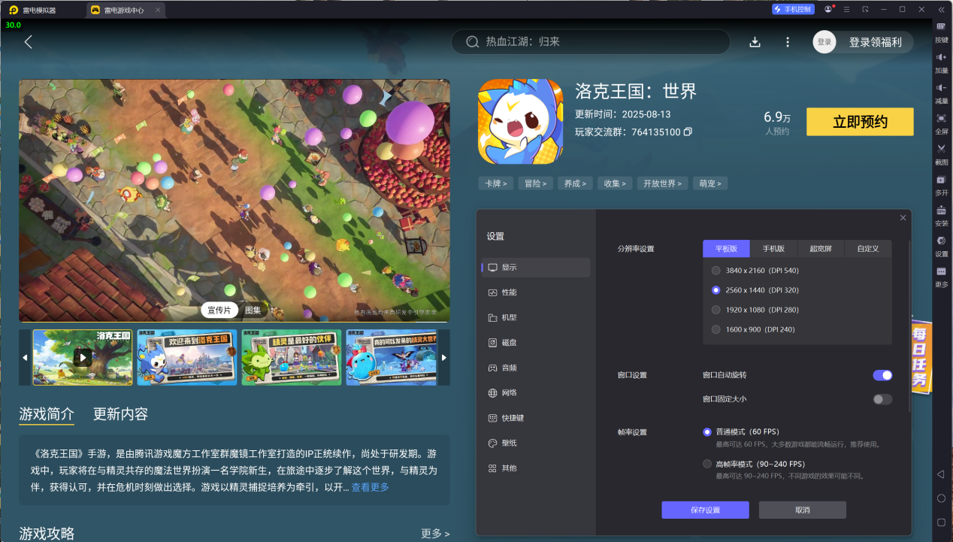953x542 pixels.
Task: Open the 快捷键 settings section
Action: pos(536,418)
